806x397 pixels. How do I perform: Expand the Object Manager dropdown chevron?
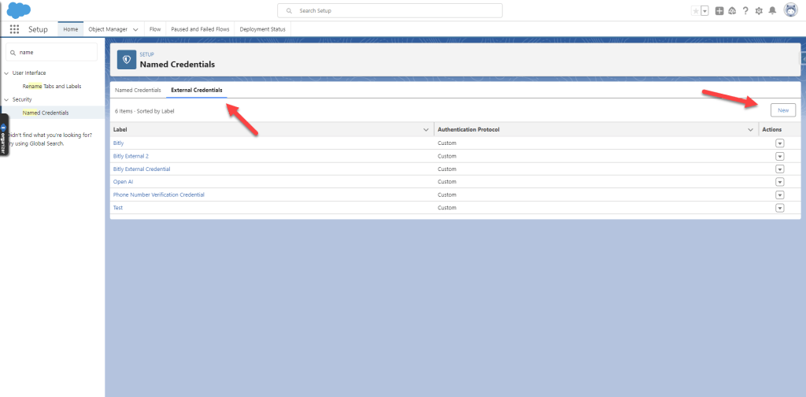(135, 30)
